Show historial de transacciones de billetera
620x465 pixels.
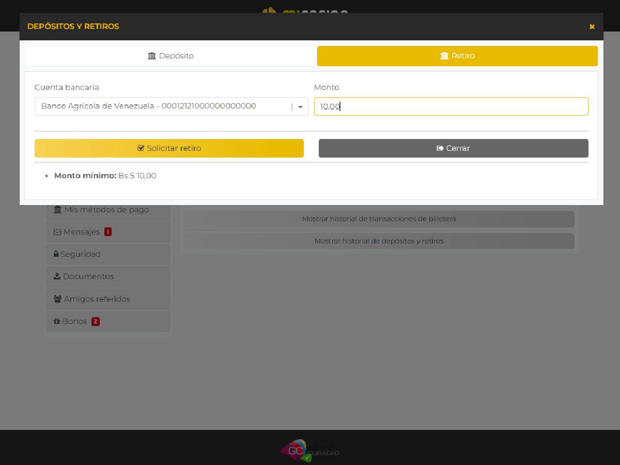click(x=379, y=219)
